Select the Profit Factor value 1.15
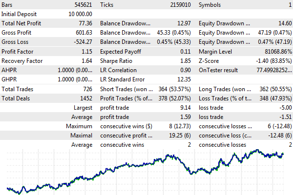Screen dimensions: 293x195 tap(87, 52)
